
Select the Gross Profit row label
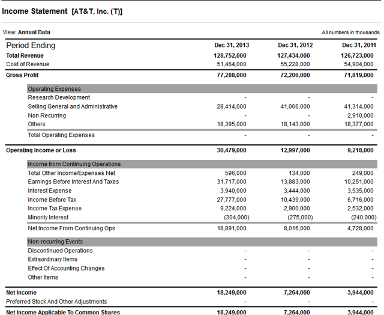tap(22, 75)
